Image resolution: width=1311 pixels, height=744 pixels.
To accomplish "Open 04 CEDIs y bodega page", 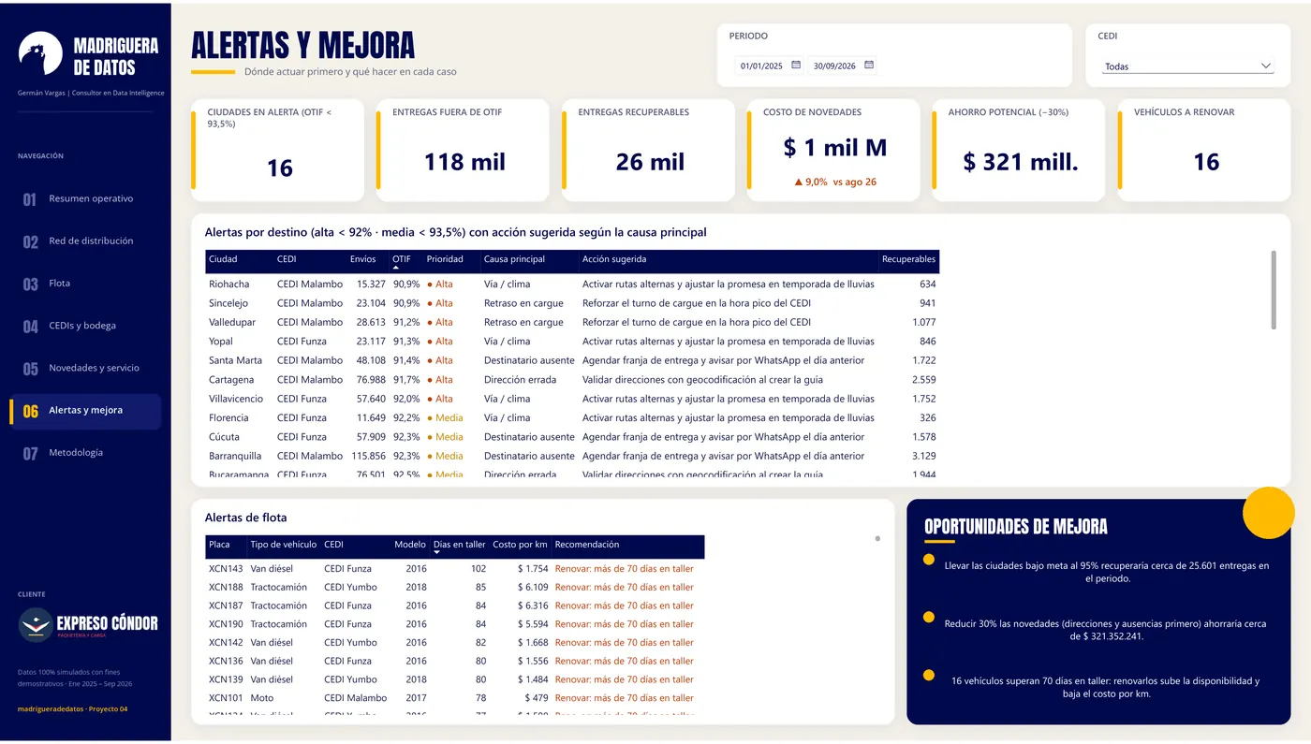I will coord(85,326).
